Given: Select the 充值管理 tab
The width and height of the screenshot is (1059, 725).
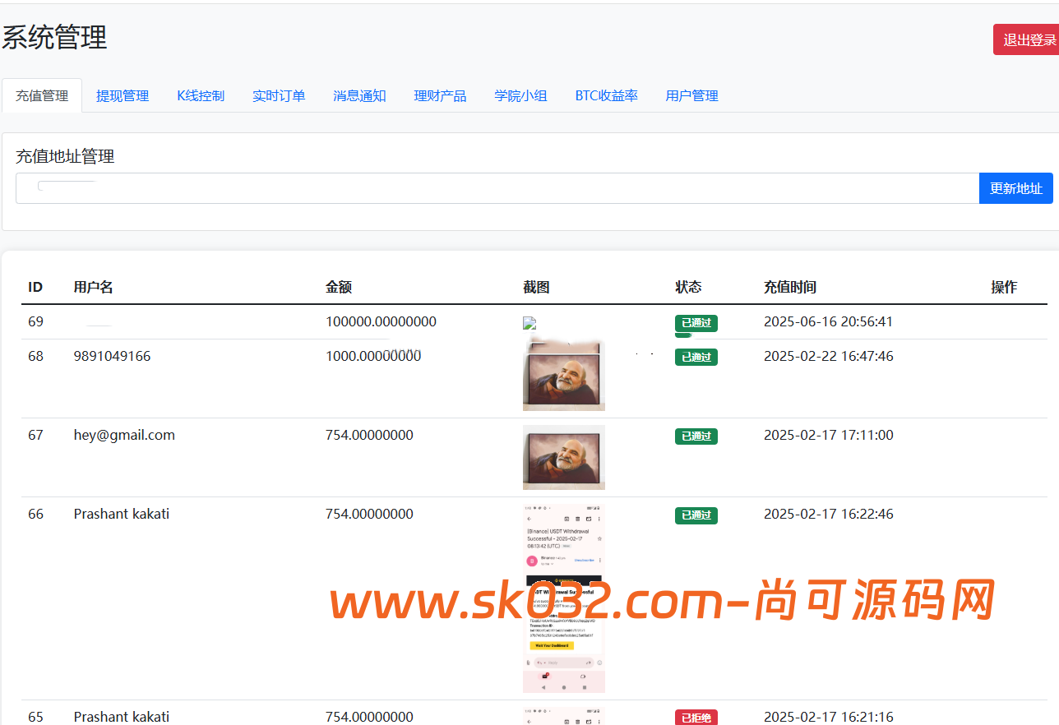Looking at the screenshot, I should click(41, 95).
